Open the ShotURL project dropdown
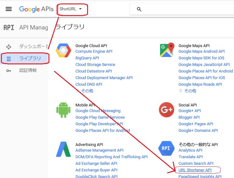This screenshot has width=234, height=178. tap(71, 9)
